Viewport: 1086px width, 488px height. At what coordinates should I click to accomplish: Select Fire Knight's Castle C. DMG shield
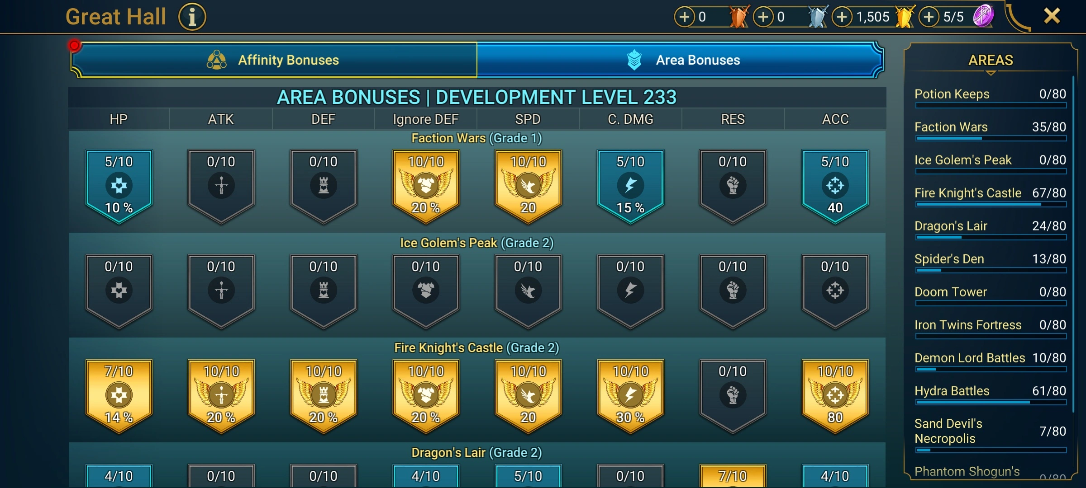click(x=630, y=396)
